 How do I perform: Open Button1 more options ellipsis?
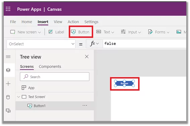tap(85, 105)
